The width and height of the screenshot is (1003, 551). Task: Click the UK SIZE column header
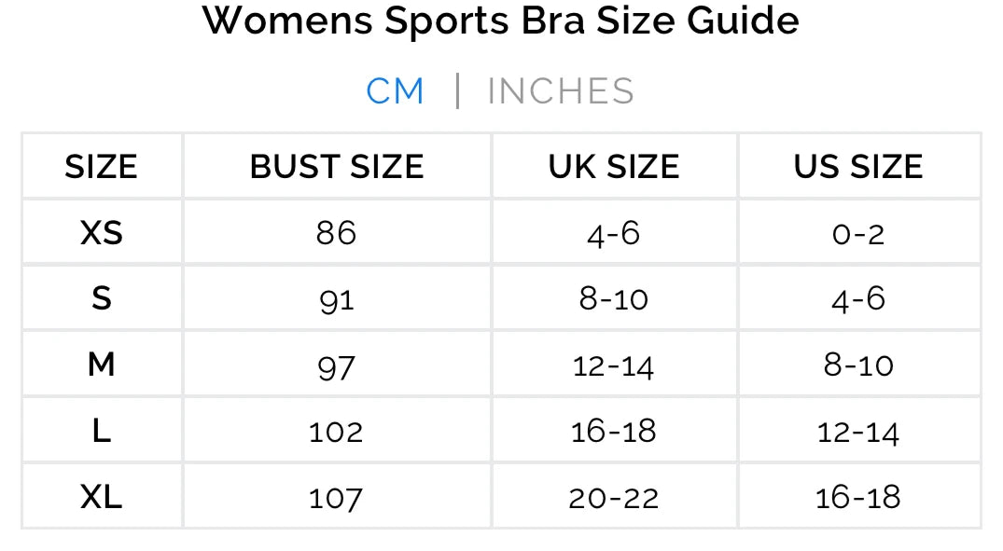click(x=614, y=167)
